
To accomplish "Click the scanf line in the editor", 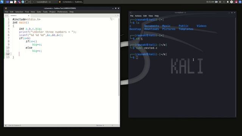I will click(41, 35).
